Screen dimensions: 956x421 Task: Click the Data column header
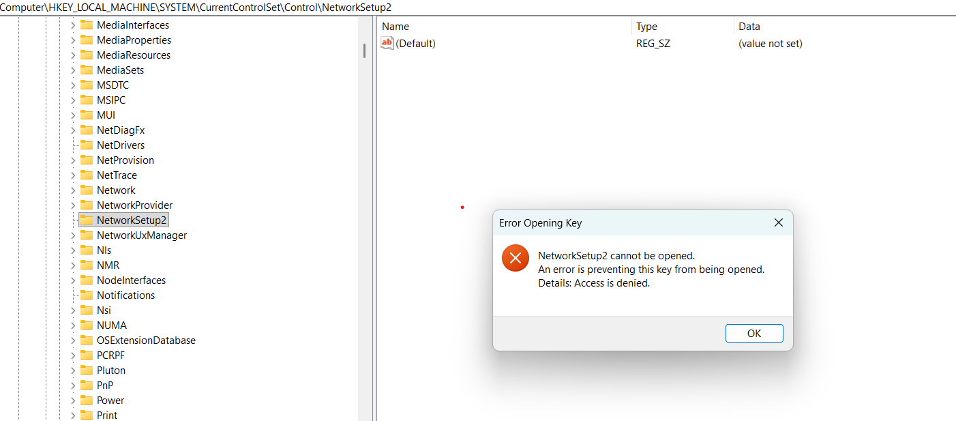point(749,27)
